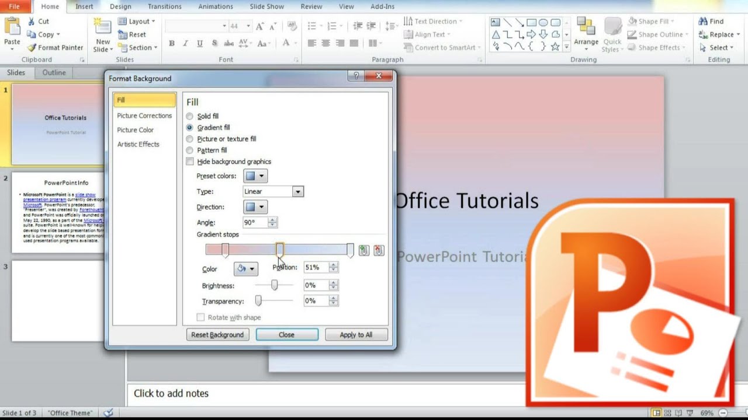Check Hide background graphics box
The image size is (748, 420).
[189, 162]
